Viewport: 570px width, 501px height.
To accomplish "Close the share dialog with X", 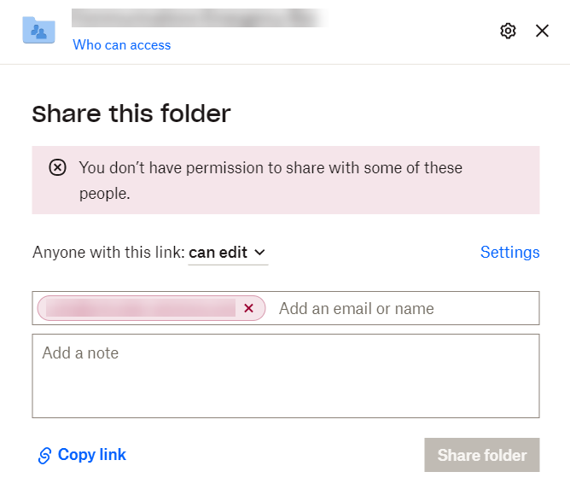I will pyautogui.click(x=542, y=31).
